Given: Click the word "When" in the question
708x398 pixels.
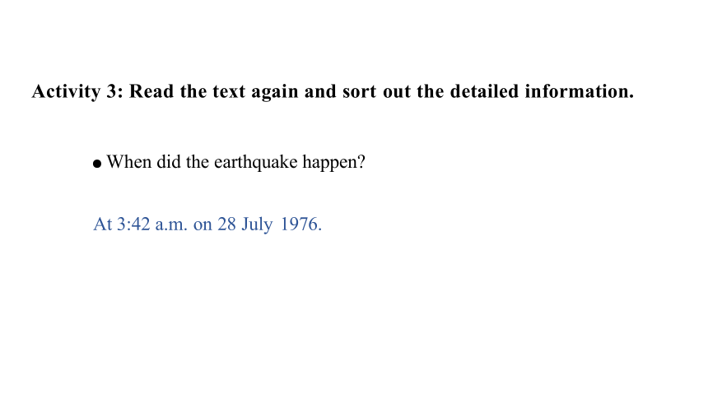Looking at the screenshot, I should tap(129, 161).
